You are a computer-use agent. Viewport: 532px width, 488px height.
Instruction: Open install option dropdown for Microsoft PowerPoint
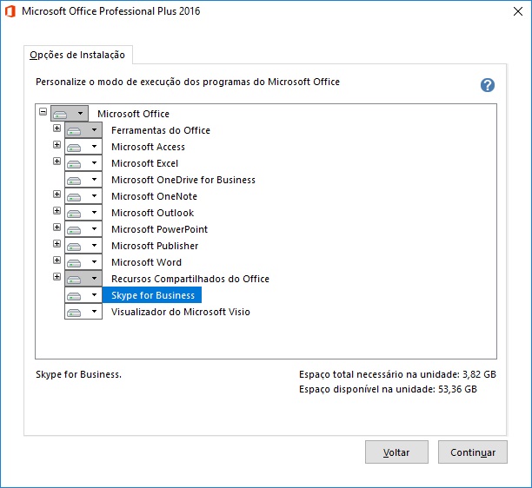pyautogui.click(x=83, y=228)
